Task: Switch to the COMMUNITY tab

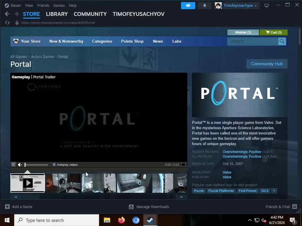Action: [x=90, y=14]
